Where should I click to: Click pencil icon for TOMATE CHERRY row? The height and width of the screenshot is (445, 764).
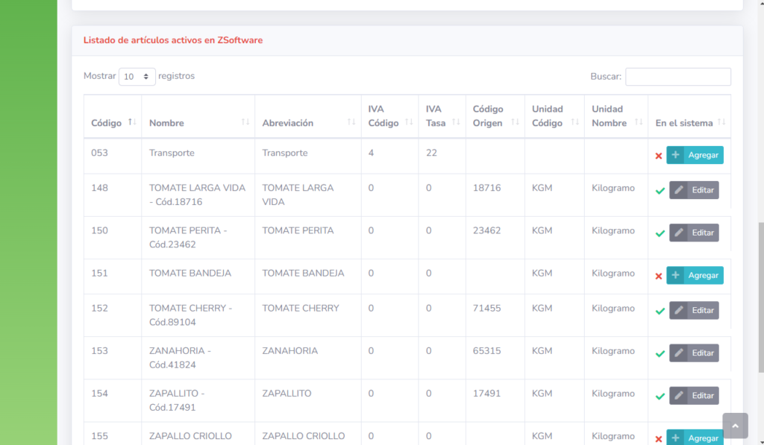pos(678,310)
